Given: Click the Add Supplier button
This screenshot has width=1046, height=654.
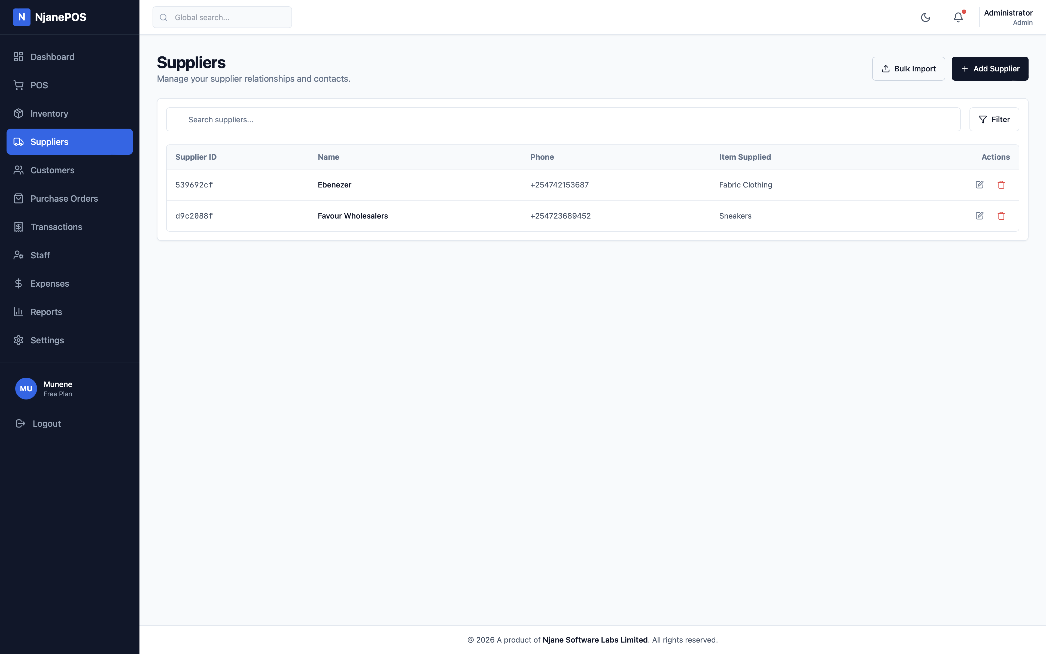Looking at the screenshot, I should point(990,68).
